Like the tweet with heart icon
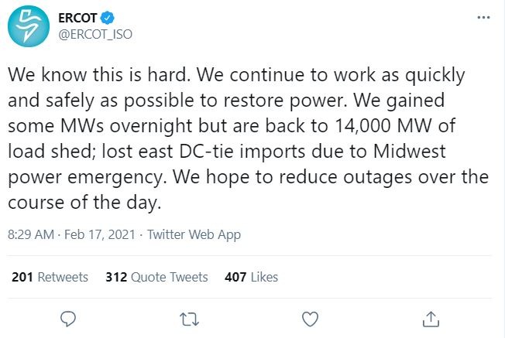The width and height of the screenshot is (505, 338). pos(310,319)
